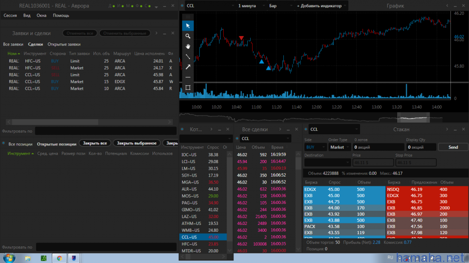Click the chart toolbar drag handle
The width and height of the screenshot is (469, 263).
point(188,17)
